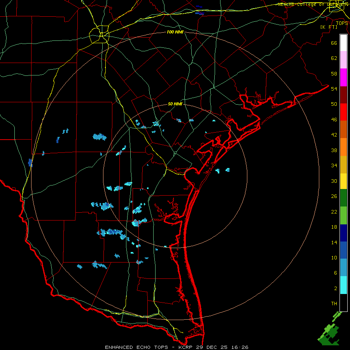Click the "TH" threshold label
This screenshot has height=350, width=350.
coord(334,304)
